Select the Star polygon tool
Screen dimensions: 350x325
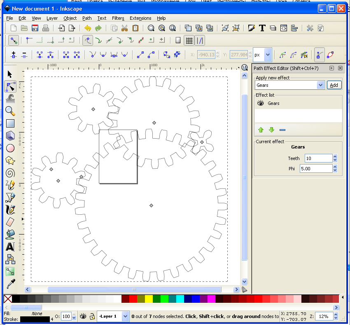10,160
